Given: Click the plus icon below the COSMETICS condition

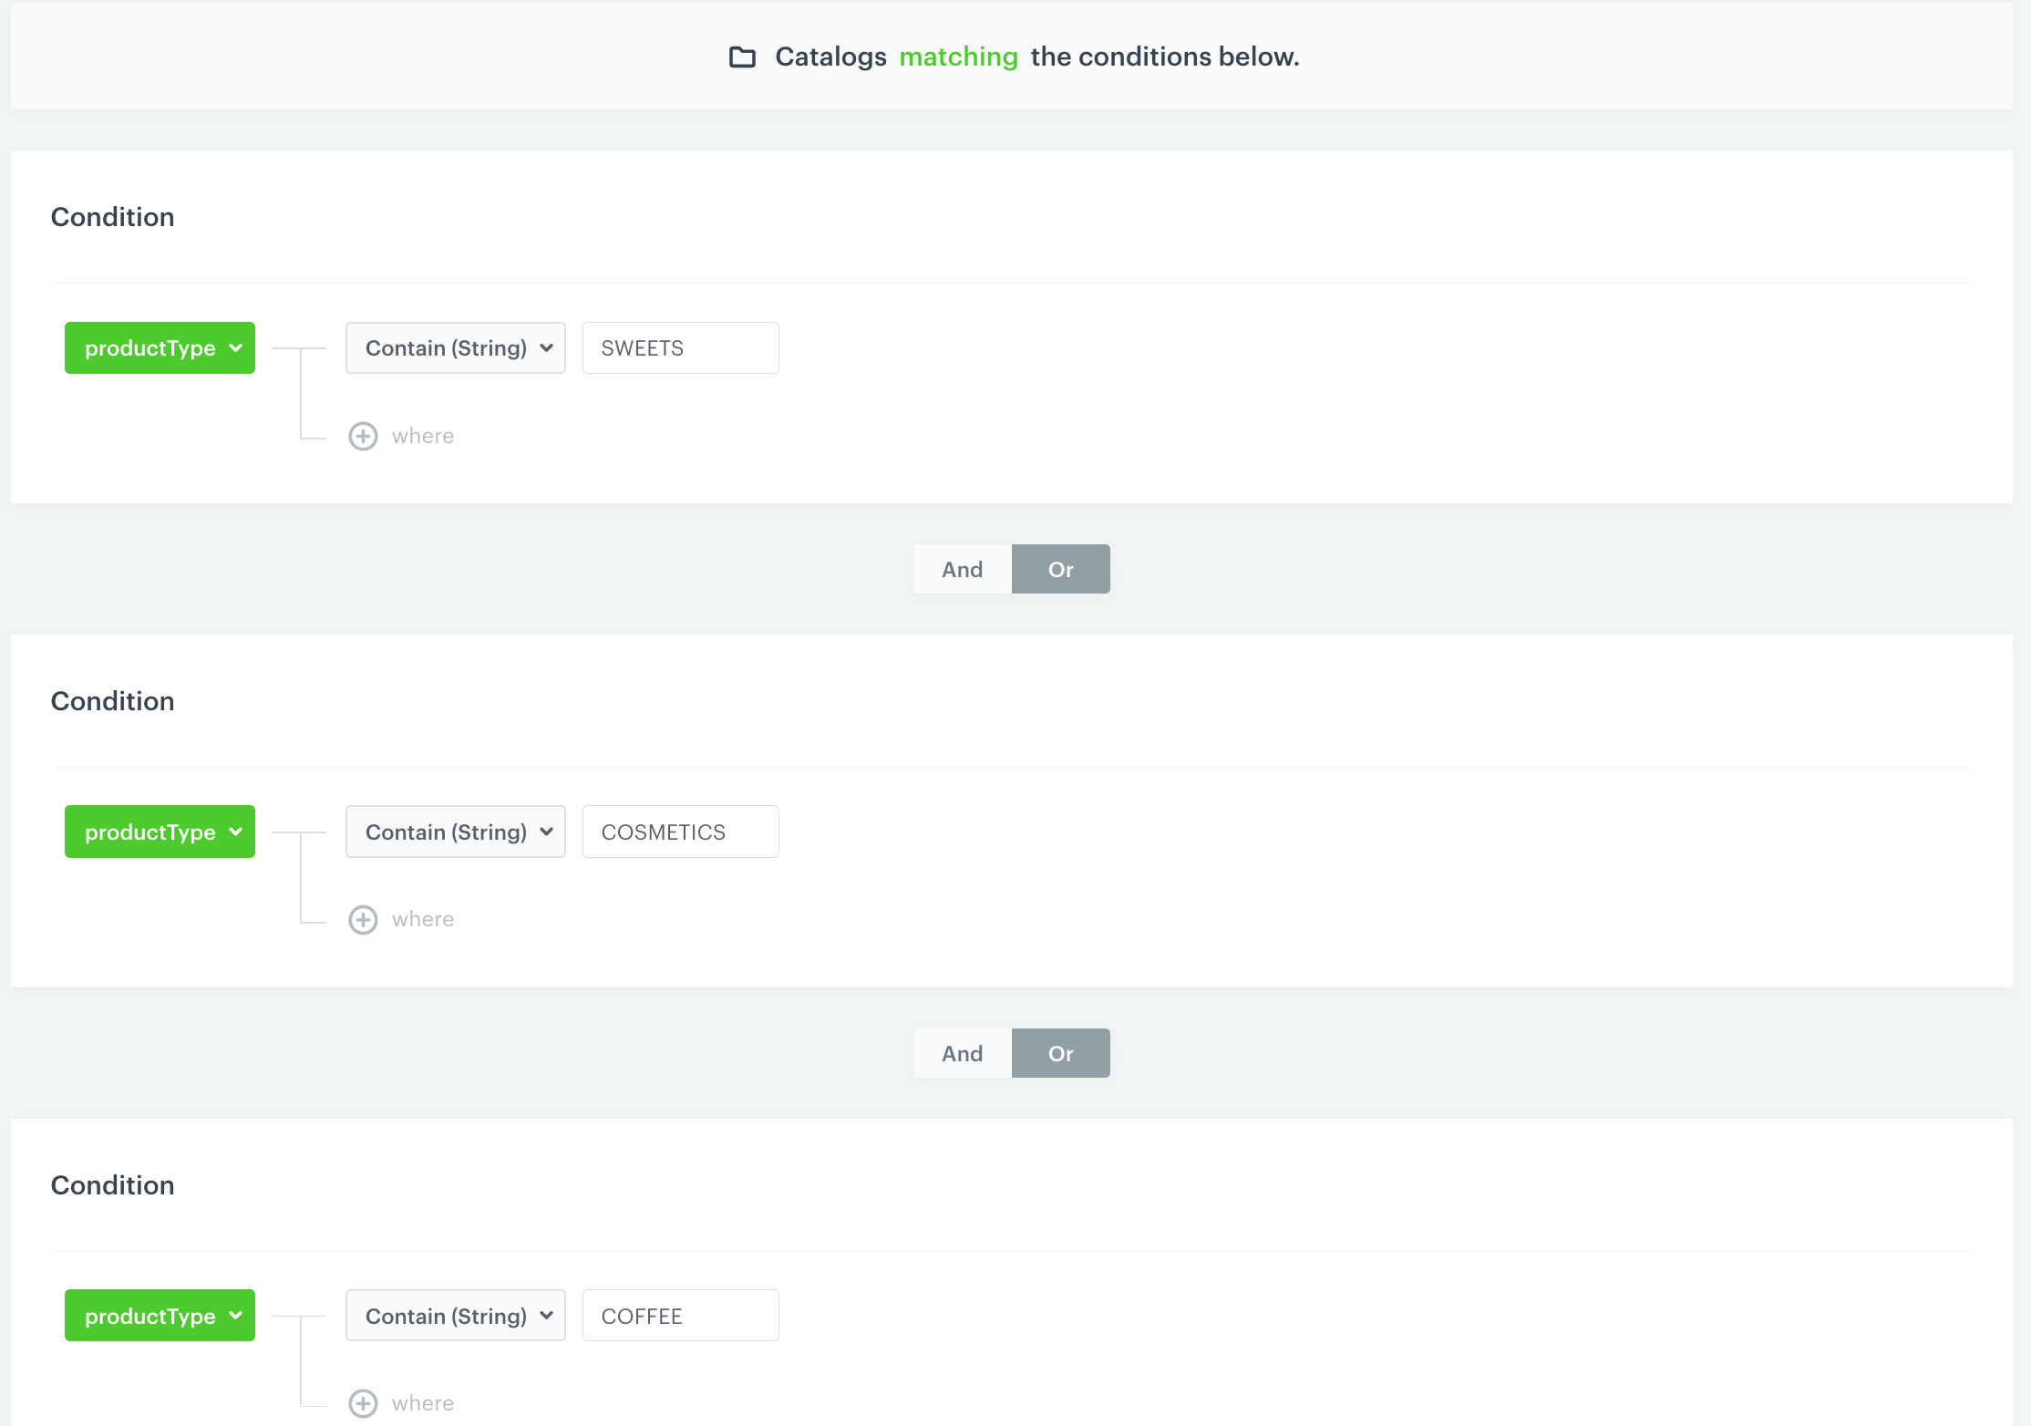Looking at the screenshot, I should (x=363, y=919).
